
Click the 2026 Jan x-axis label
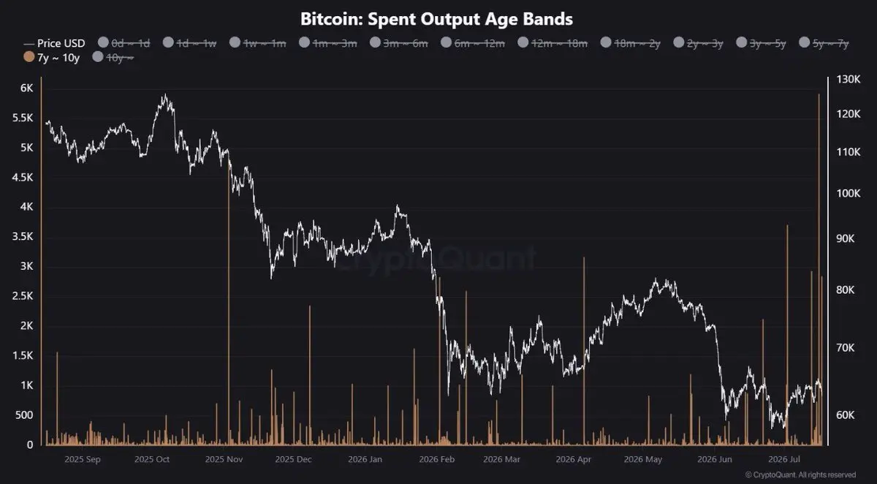pos(365,460)
